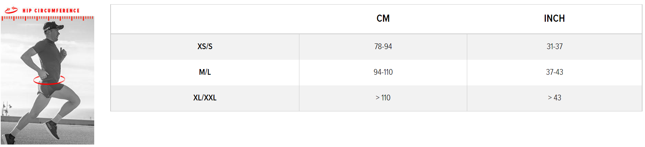Click the red ruler tick marks strip

(47, 18)
